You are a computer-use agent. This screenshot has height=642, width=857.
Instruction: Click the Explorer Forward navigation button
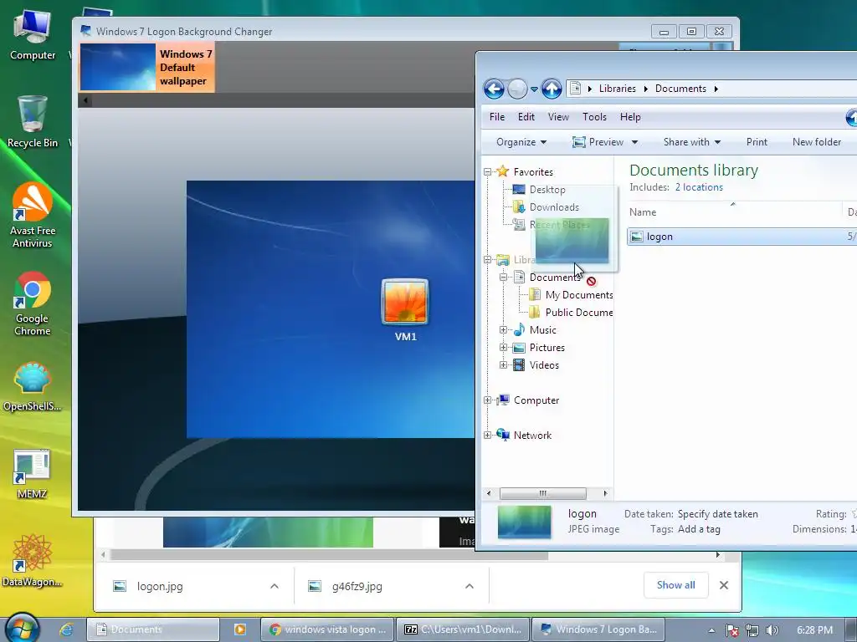pyautogui.click(x=517, y=89)
